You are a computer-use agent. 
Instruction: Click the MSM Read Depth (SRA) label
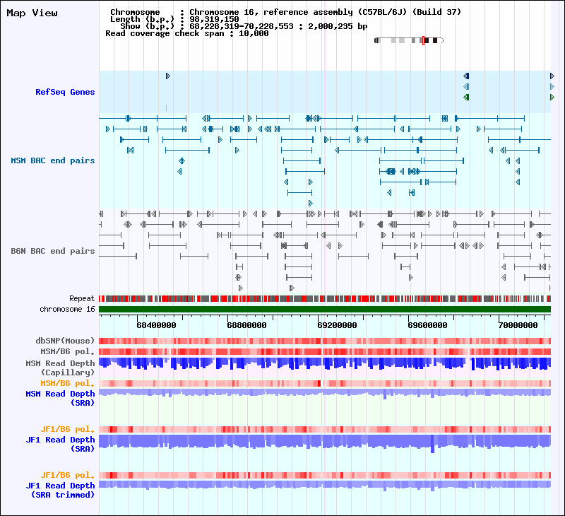tap(60, 398)
